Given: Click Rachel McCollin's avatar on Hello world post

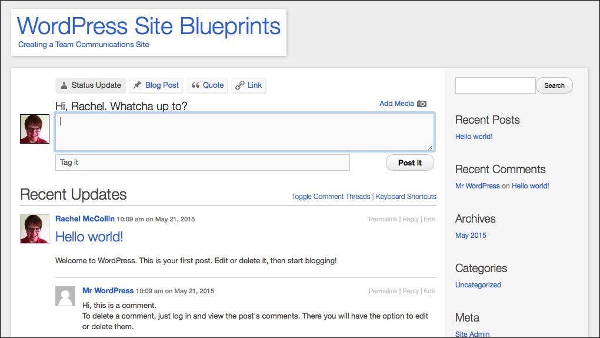Looking at the screenshot, I should (35, 229).
